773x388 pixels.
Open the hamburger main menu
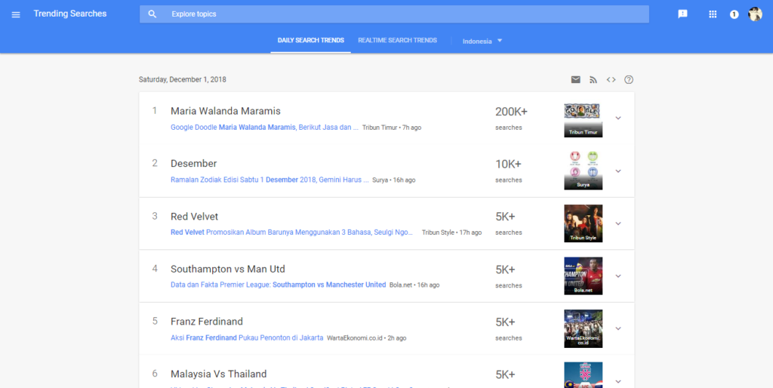coord(16,14)
